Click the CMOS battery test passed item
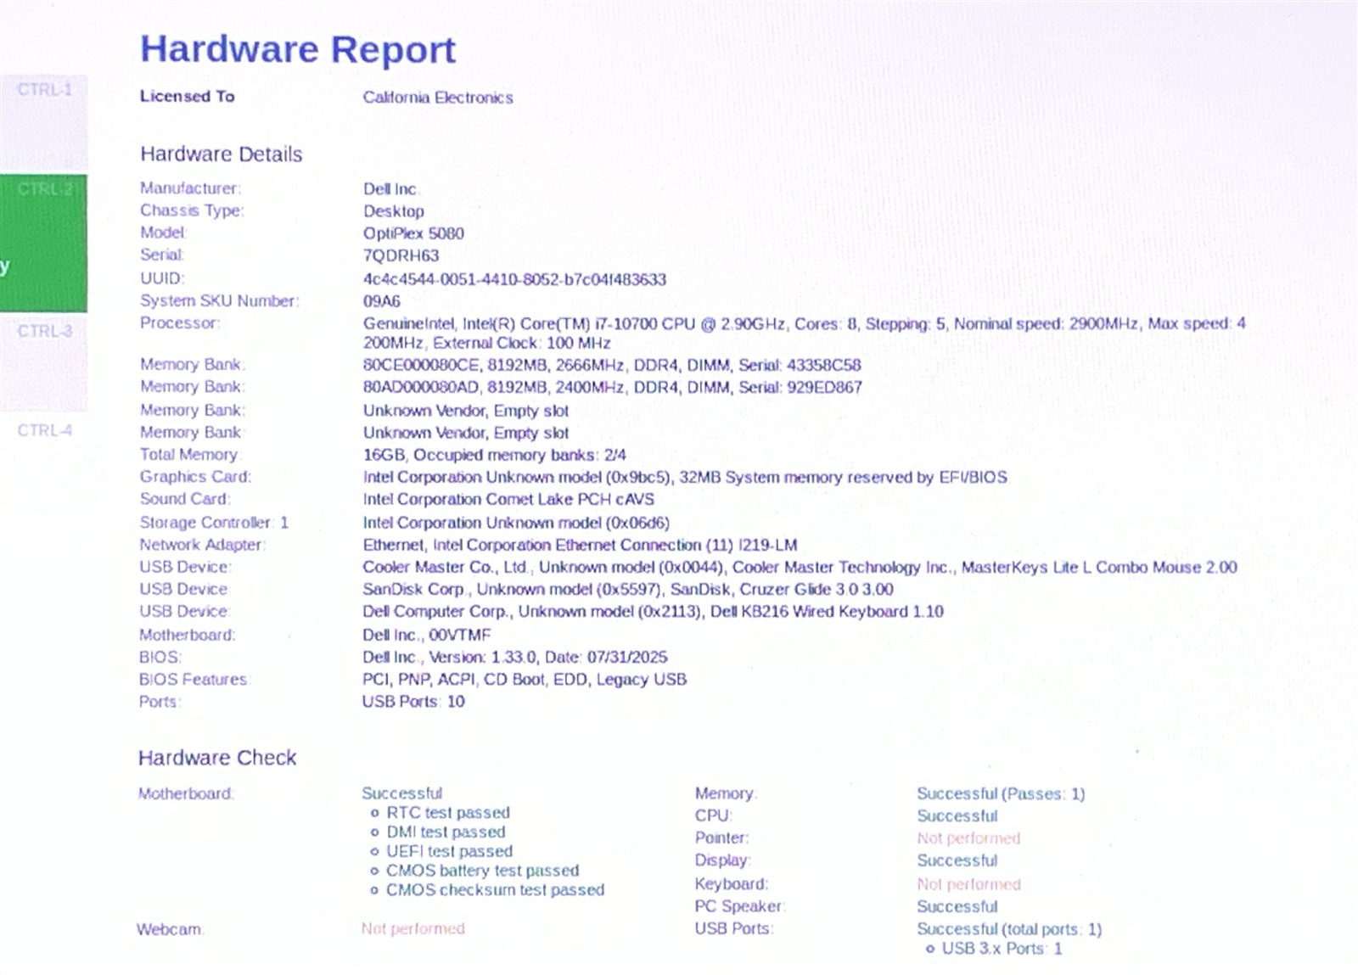This screenshot has width=1358, height=975. point(482,871)
